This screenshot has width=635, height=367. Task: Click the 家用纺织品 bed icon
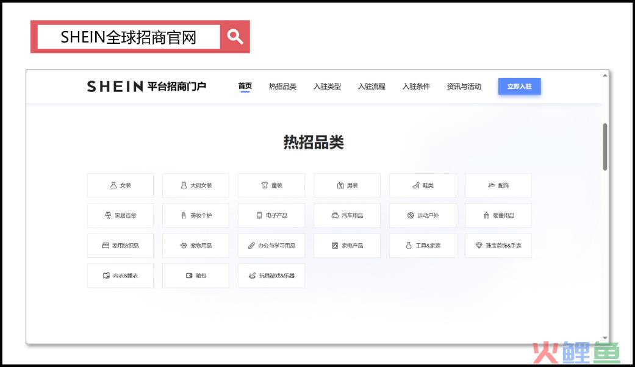point(106,245)
